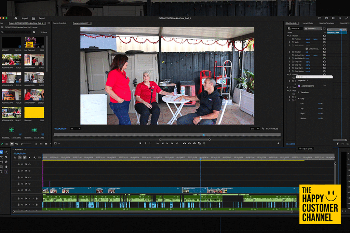Open the Properties clip more-options menu
Viewport: 350px width, 233px height.
click(325, 86)
